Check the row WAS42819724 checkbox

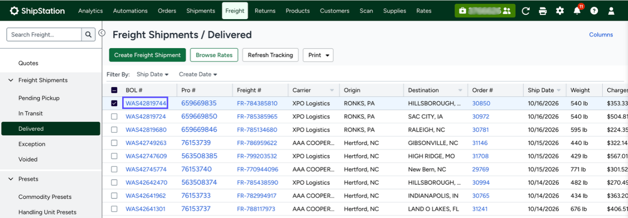pos(114,117)
